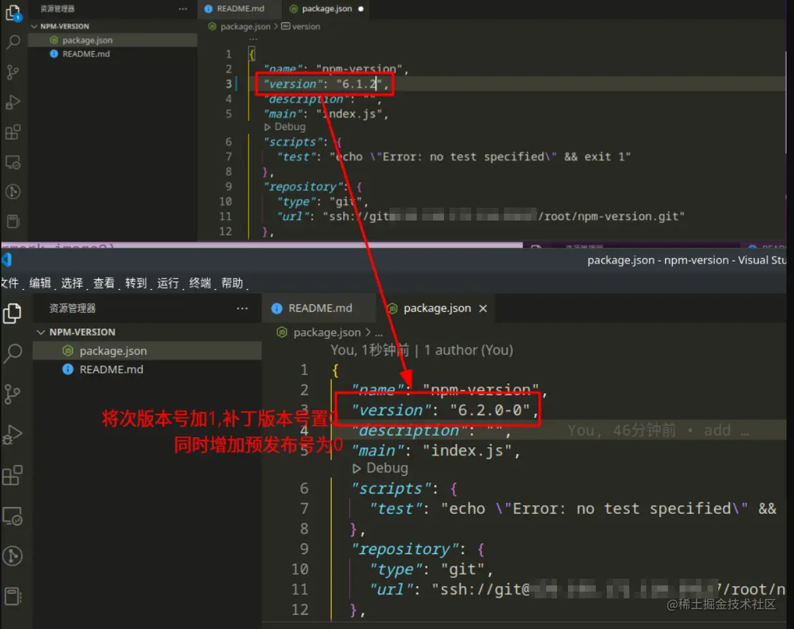The width and height of the screenshot is (794, 629).
Task: Open 编辑 menu
Action: tap(40, 283)
